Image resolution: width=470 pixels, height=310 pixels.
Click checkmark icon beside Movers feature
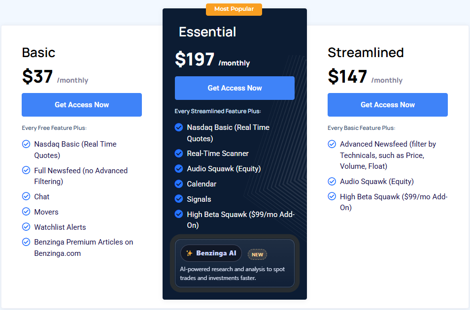tap(26, 212)
